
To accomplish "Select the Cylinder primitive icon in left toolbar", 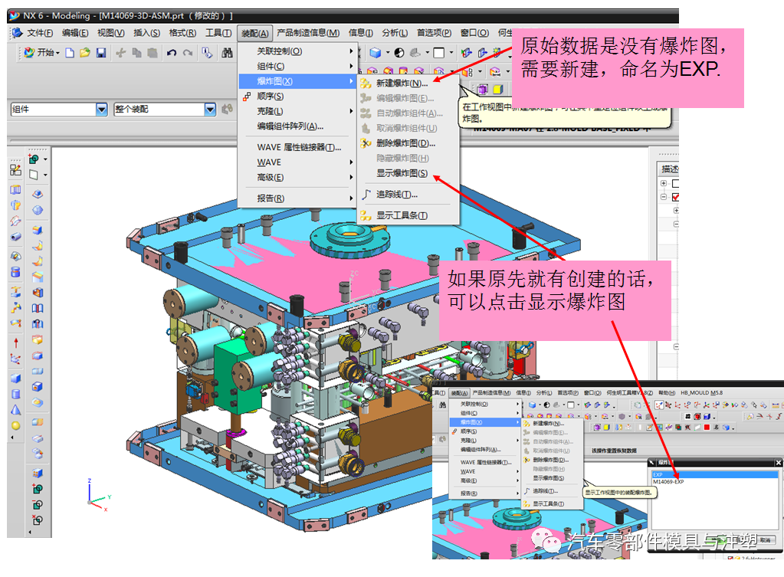I will pos(15,394).
